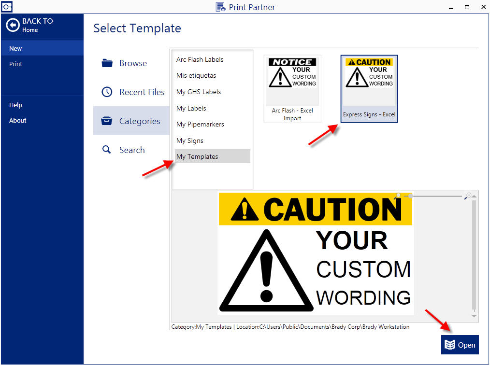Open the Help page
Viewport: 490px width, 365px height.
(x=15, y=105)
